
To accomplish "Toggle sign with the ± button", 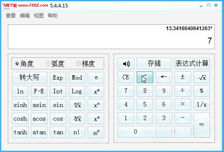I will pos(183,77).
